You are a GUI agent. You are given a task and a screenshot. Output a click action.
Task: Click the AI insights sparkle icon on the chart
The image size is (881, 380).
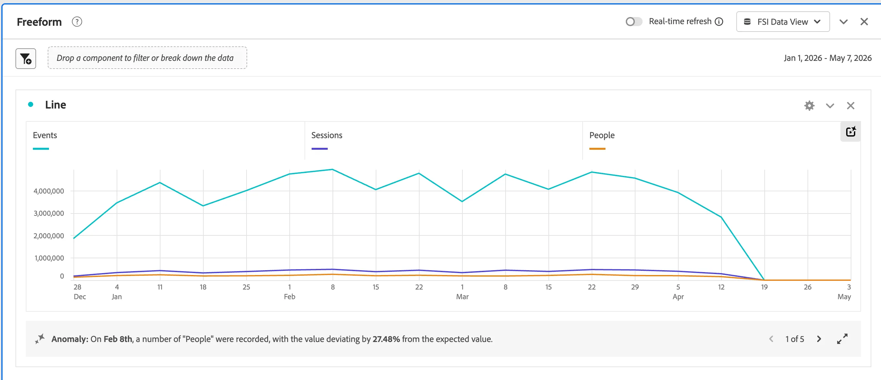pyautogui.click(x=851, y=132)
